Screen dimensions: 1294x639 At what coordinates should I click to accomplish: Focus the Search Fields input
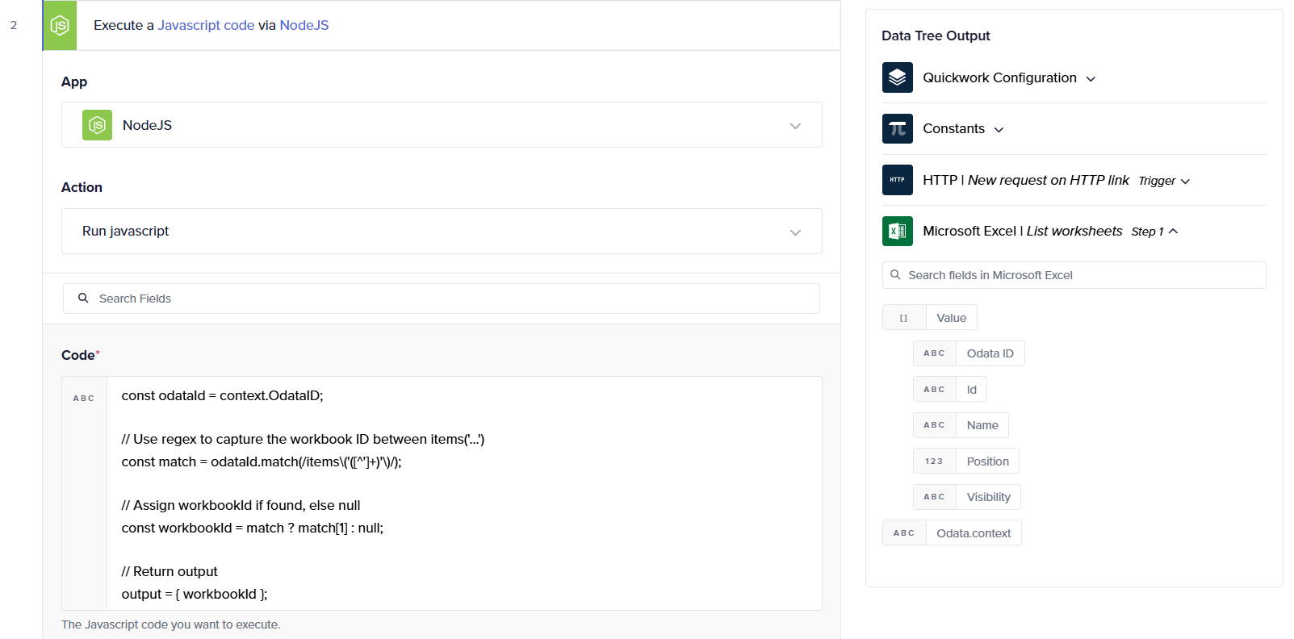click(x=442, y=299)
